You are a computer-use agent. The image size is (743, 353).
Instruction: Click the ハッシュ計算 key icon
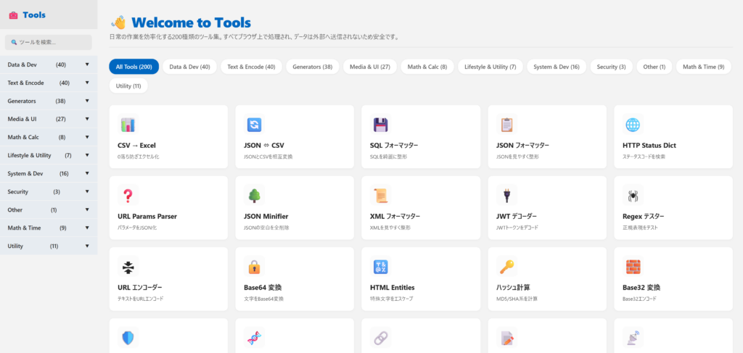tap(507, 267)
